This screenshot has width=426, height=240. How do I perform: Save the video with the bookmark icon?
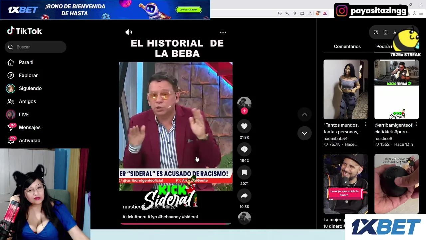pyautogui.click(x=244, y=172)
